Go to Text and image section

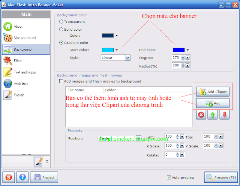point(25,72)
